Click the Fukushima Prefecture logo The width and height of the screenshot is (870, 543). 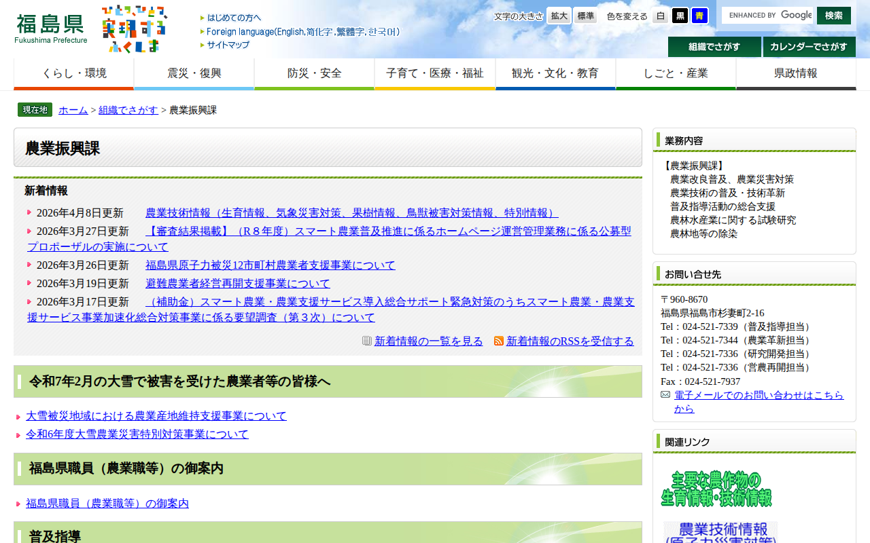(x=51, y=29)
